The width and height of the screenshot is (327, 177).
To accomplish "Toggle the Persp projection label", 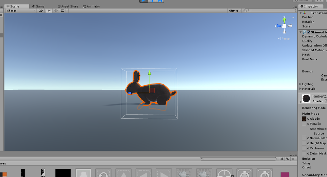I will pos(284,39).
